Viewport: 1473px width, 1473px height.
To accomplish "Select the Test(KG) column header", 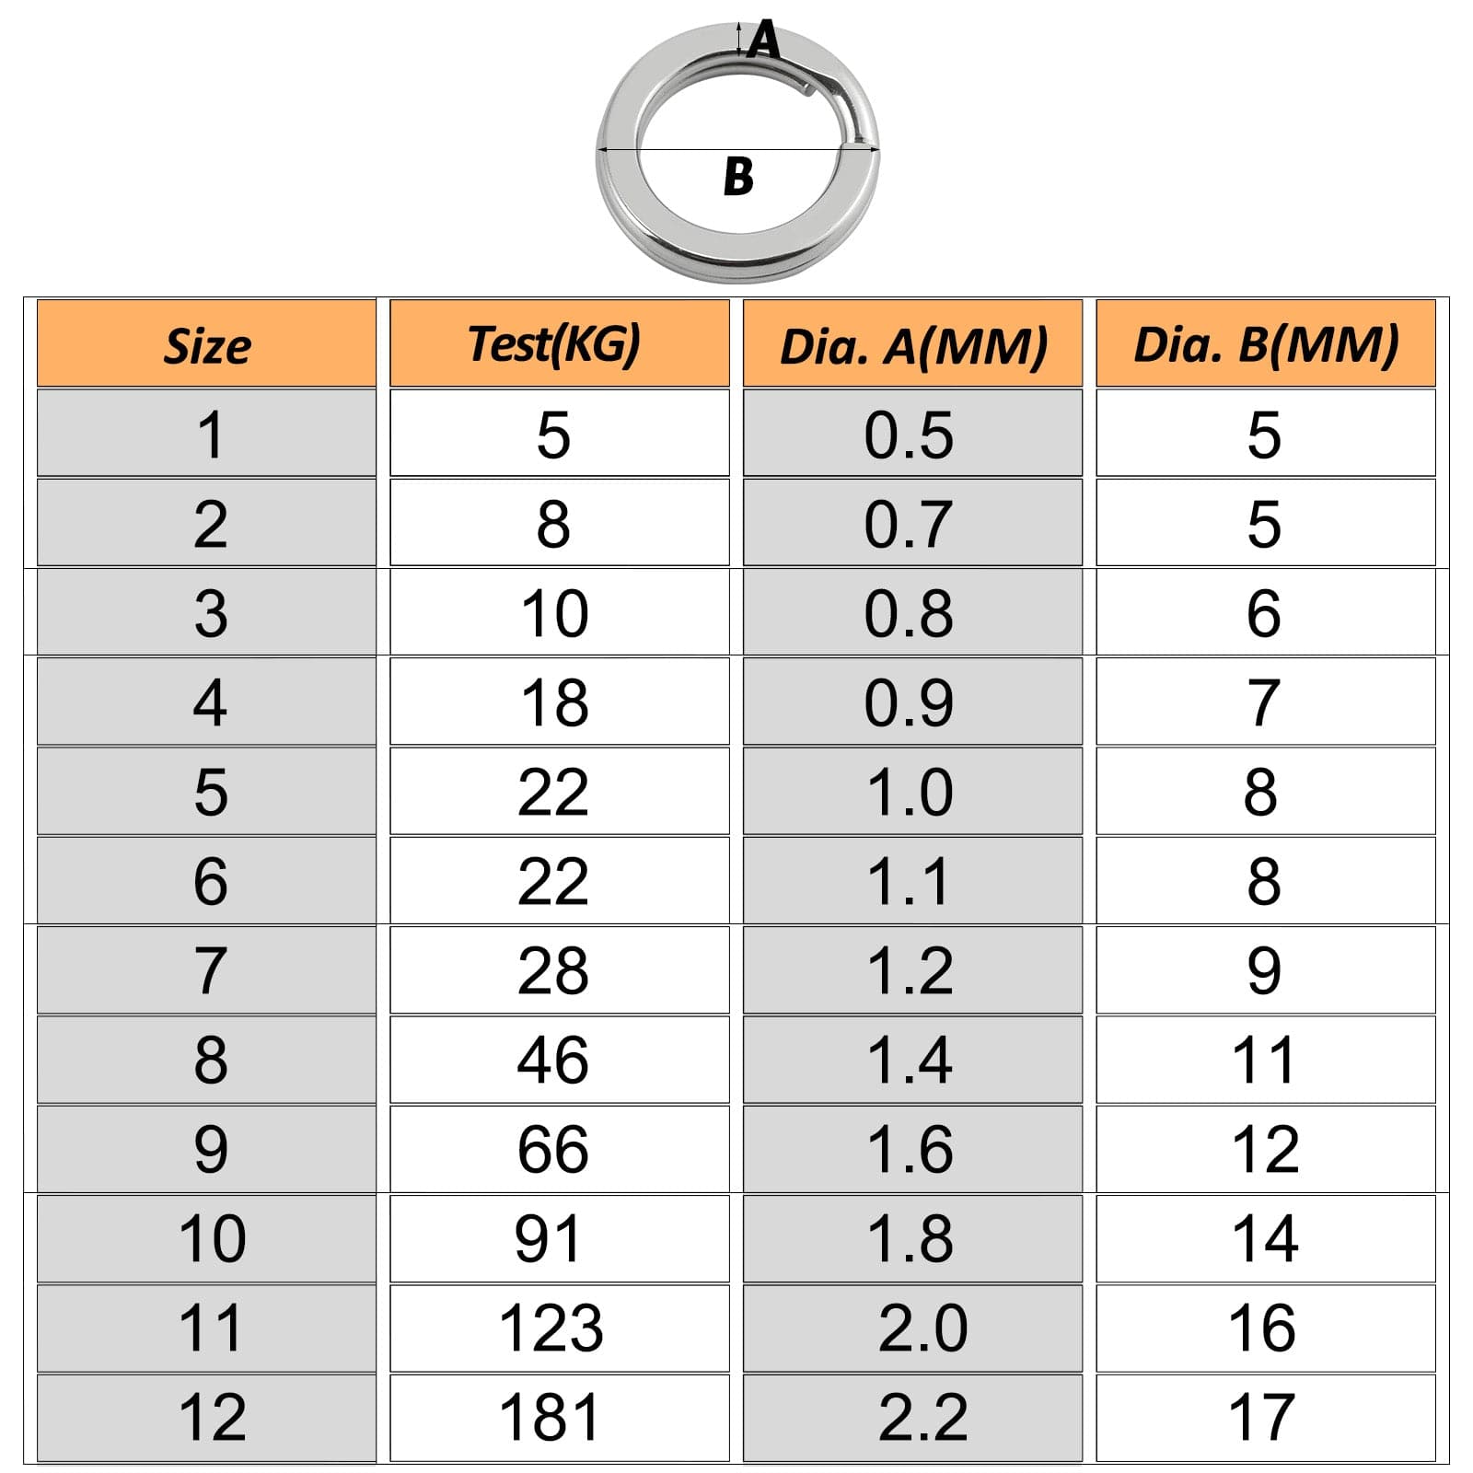I will point(560,343).
